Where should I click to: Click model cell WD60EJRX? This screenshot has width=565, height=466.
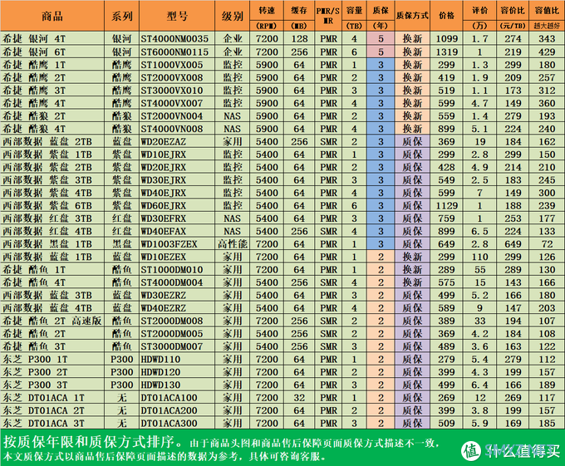click(x=164, y=205)
